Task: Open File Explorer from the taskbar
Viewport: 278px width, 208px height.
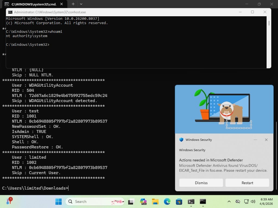Action: (155, 201)
